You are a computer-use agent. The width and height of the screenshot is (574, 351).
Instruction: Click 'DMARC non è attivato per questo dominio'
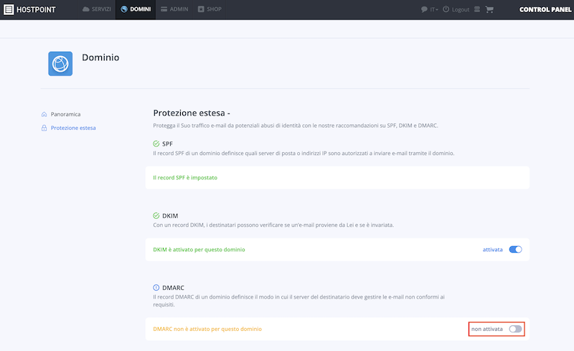tap(207, 329)
